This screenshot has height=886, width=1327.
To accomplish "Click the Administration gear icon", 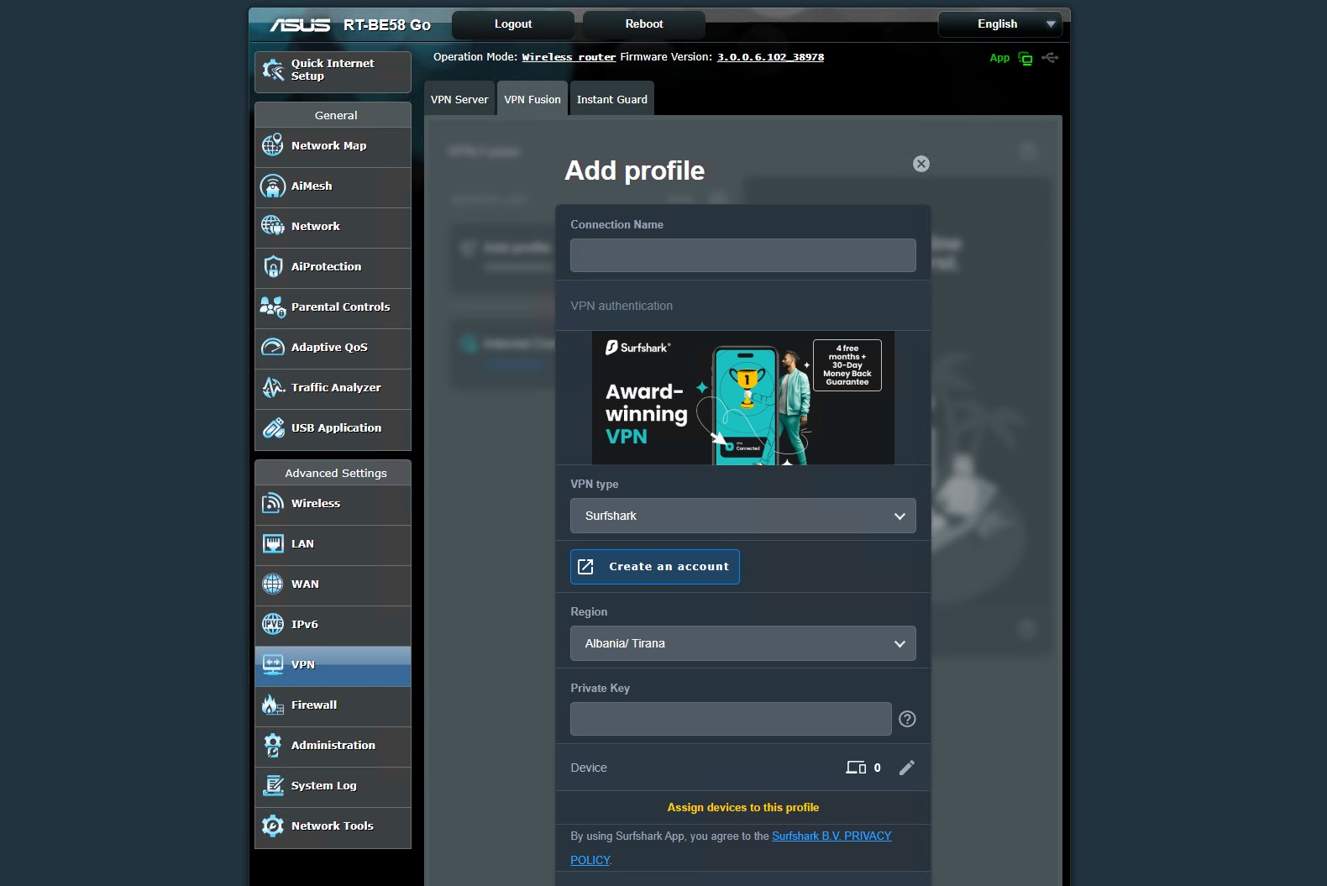I will click(273, 745).
